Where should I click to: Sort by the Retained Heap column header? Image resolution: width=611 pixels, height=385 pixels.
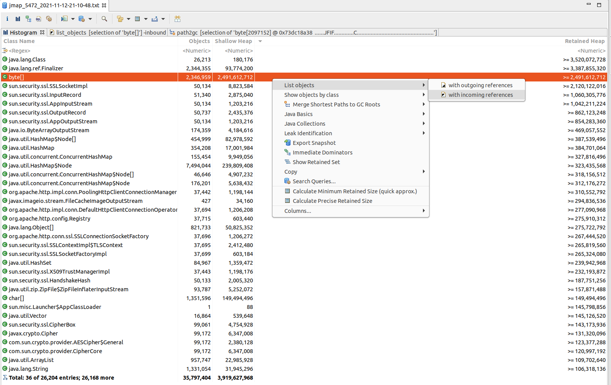585,41
